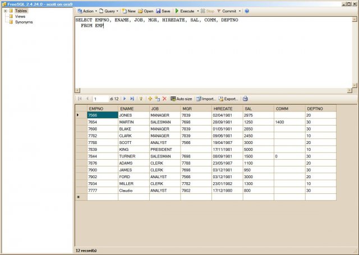Open the Query dropdown menu

click(x=110, y=11)
